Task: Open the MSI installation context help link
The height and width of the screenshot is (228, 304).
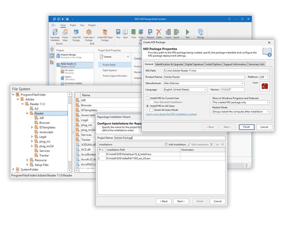Action: click(171, 114)
